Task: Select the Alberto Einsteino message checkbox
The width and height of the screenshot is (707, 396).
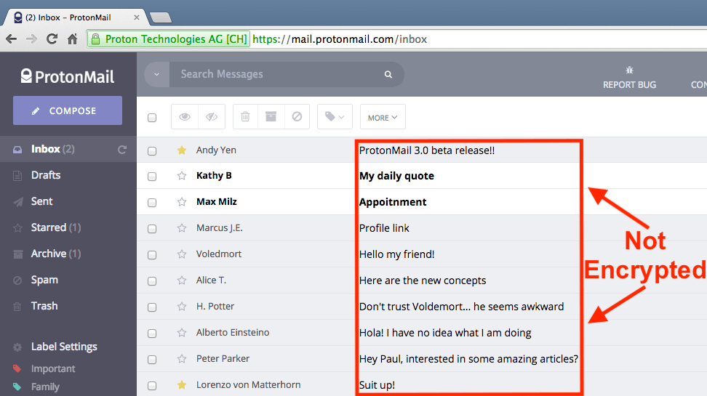Action: tap(152, 334)
